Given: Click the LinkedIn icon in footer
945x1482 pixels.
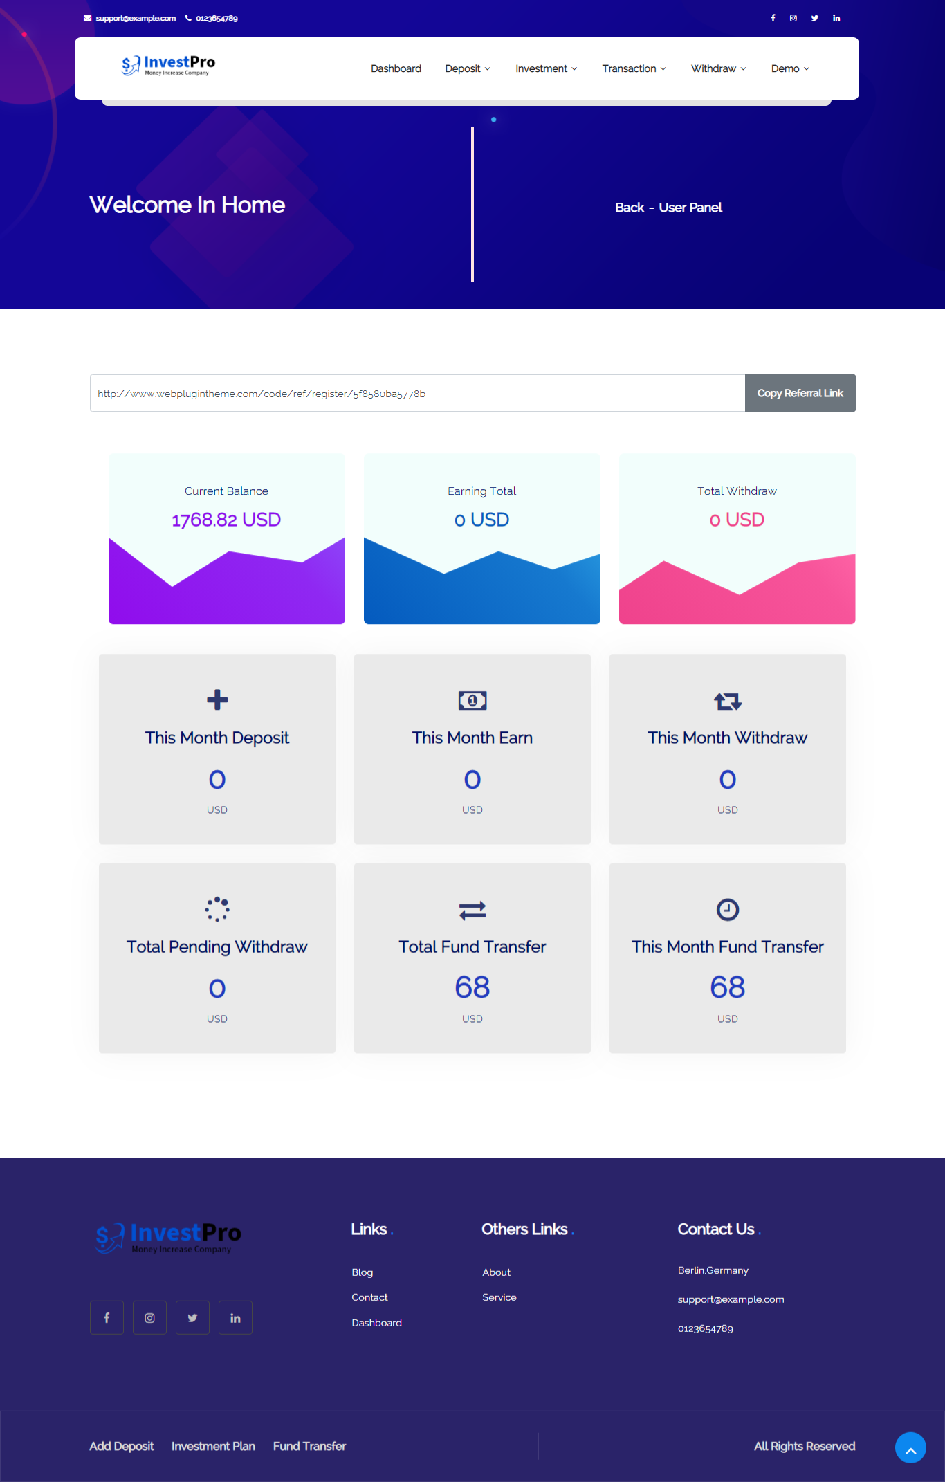Looking at the screenshot, I should [x=235, y=1318].
